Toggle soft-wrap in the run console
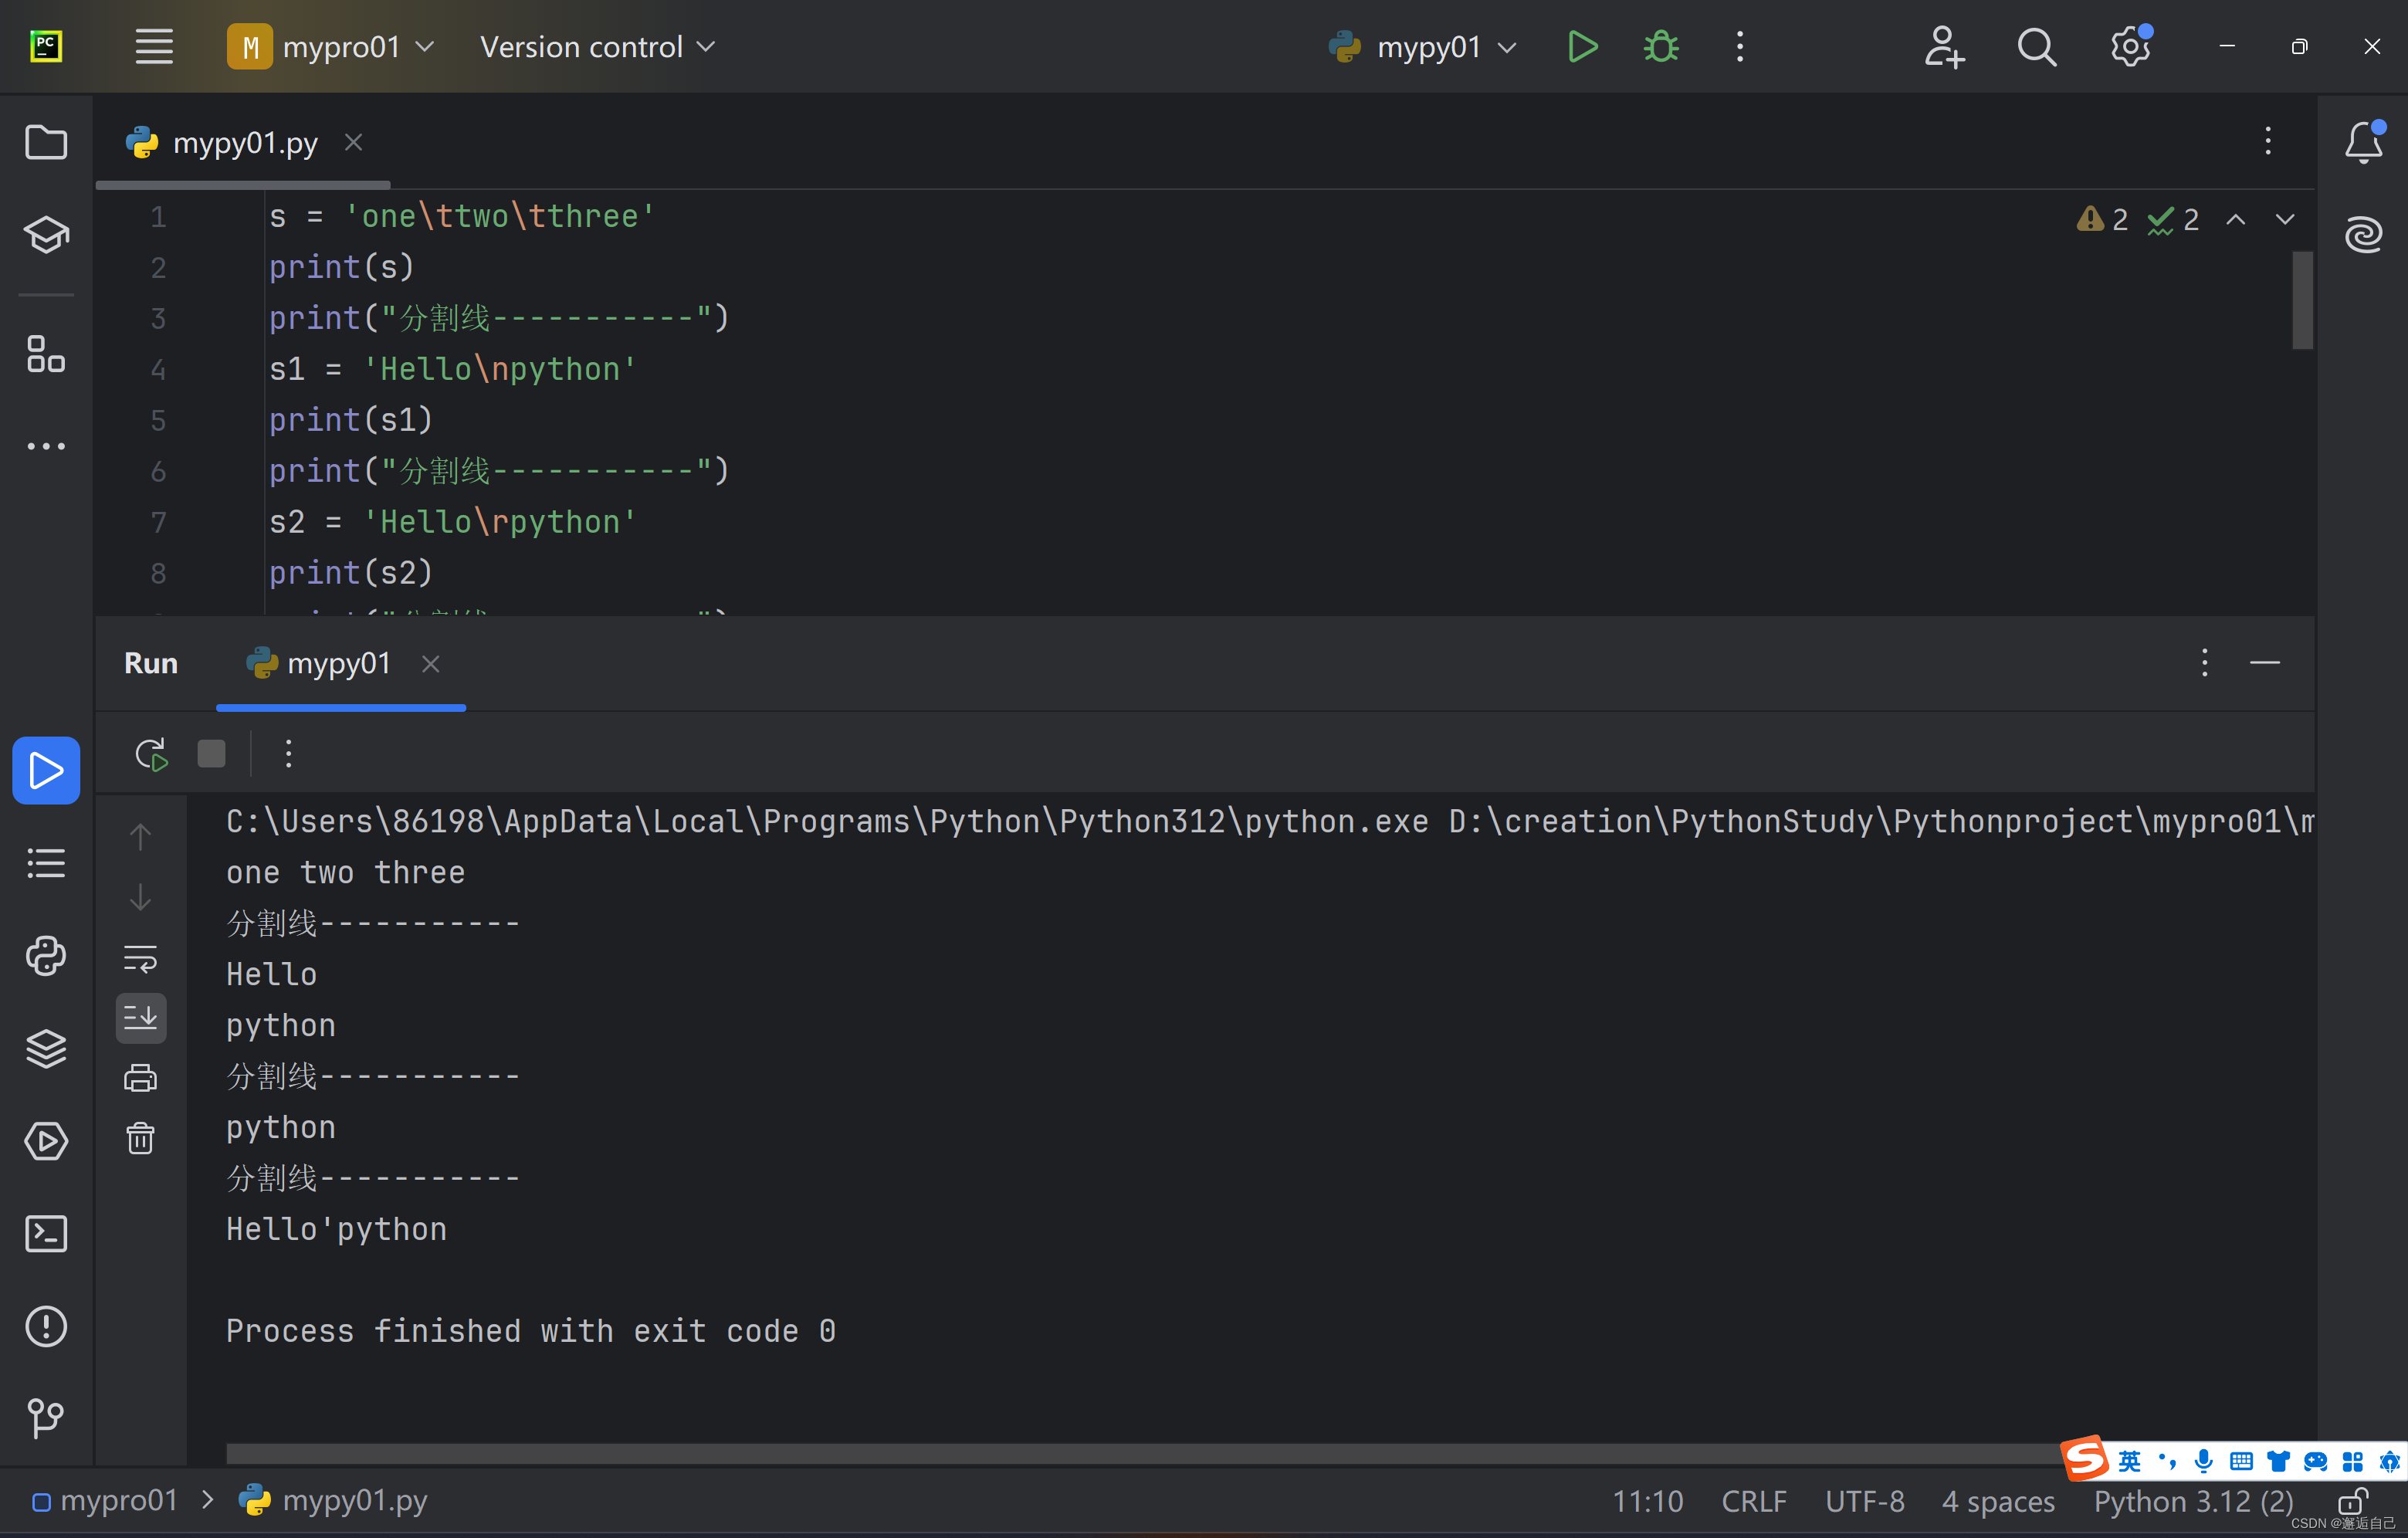This screenshot has height=1538, width=2408. [x=140, y=959]
